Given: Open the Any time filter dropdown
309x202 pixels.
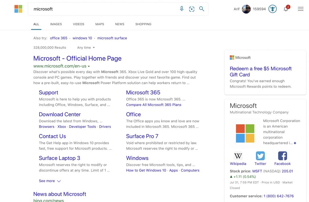Looking at the screenshot, I should [86, 47].
